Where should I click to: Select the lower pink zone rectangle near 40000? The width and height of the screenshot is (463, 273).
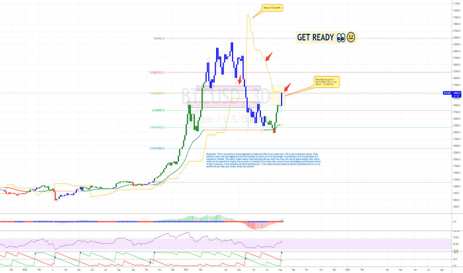coord(224,104)
